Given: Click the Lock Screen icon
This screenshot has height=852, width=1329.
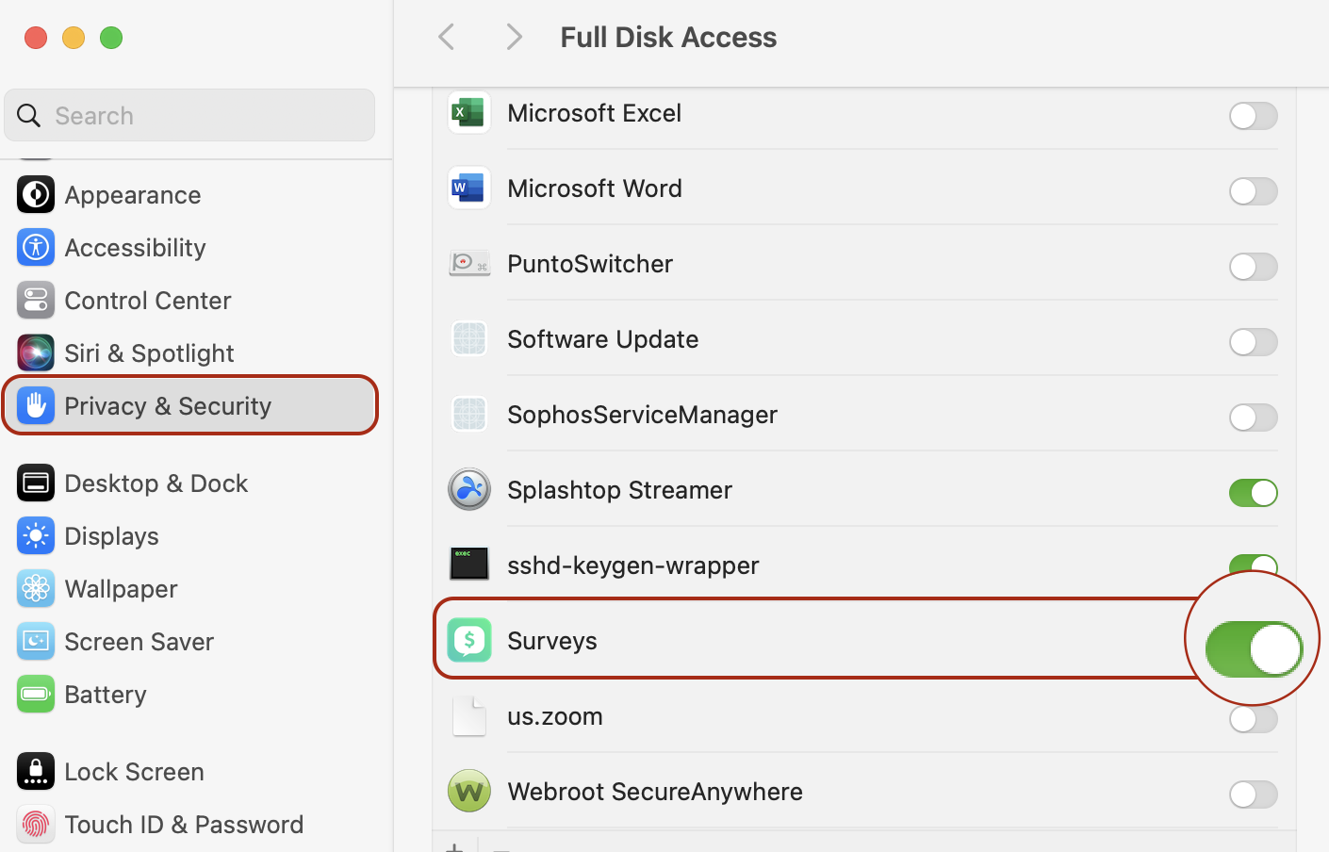Looking at the screenshot, I should 36,772.
